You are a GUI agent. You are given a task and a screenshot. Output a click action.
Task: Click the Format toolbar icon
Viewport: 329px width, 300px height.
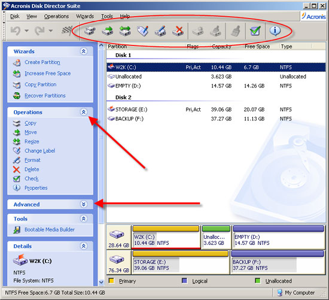click(160, 31)
